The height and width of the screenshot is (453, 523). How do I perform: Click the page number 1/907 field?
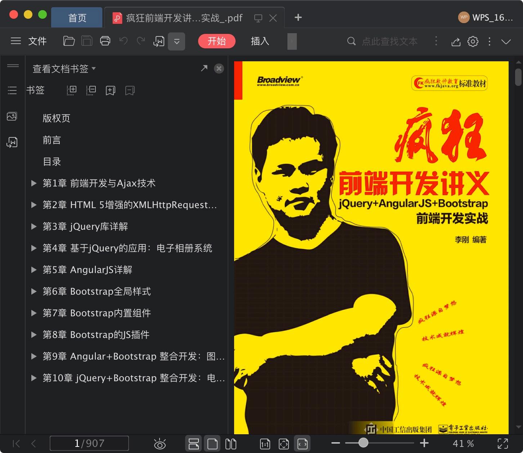tap(89, 443)
